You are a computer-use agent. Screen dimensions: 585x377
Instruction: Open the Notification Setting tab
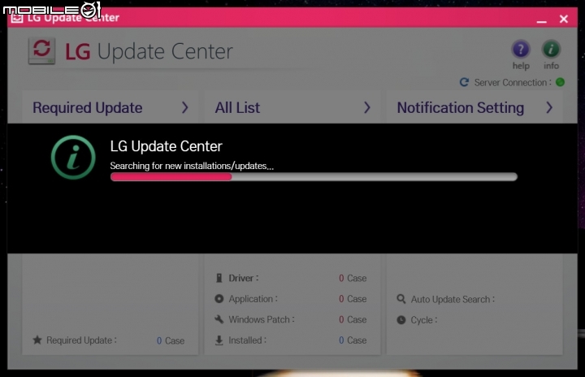coord(474,108)
